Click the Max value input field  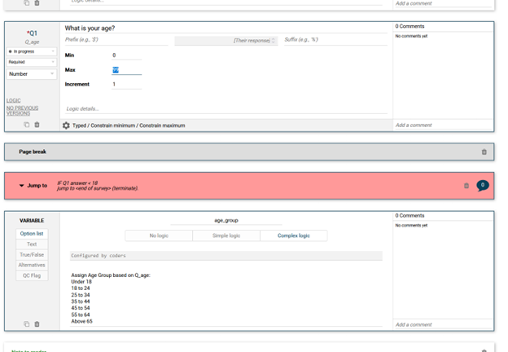click(x=126, y=70)
